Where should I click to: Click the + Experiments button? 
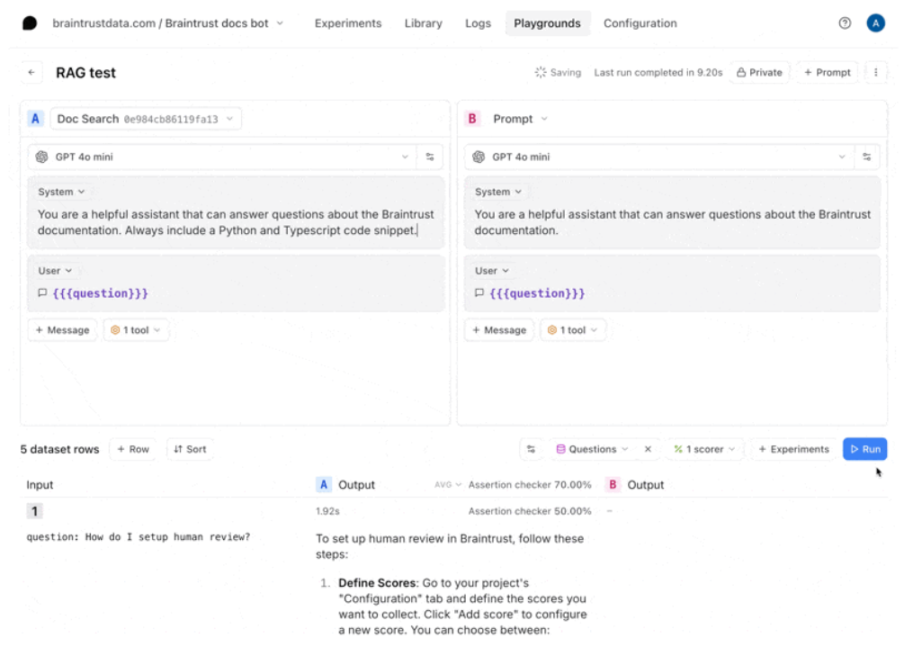tap(793, 449)
